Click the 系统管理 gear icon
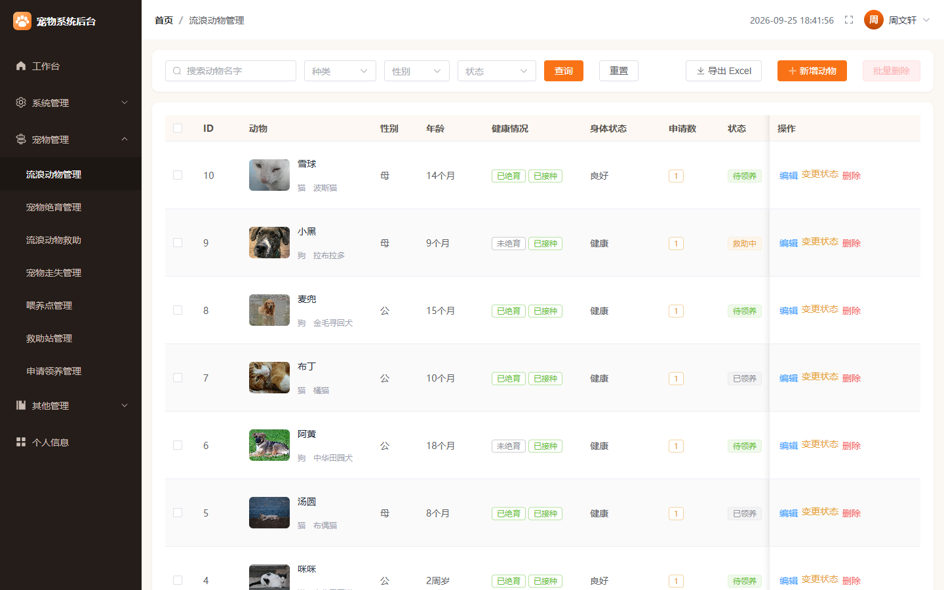Image resolution: width=944 pixels, height=590 pixels. pos(21,102)
